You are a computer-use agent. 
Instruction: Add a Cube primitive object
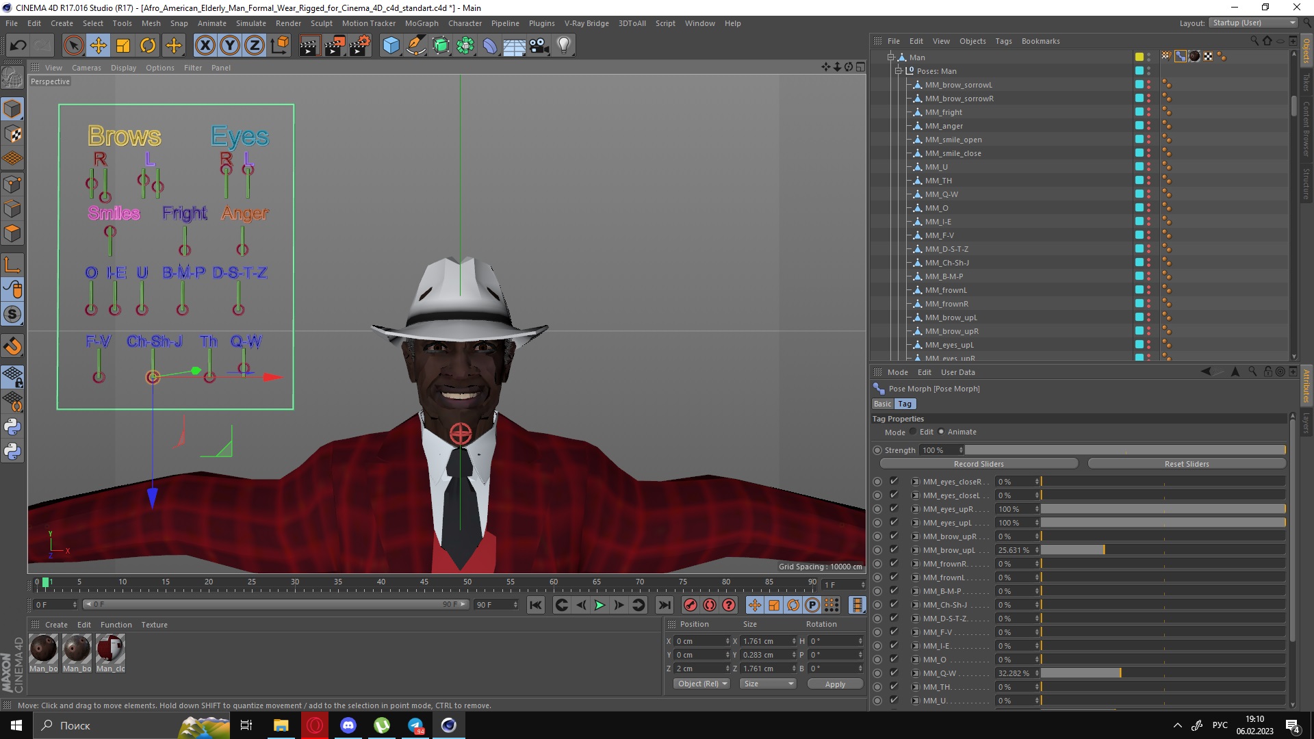[x=391, y=46]
